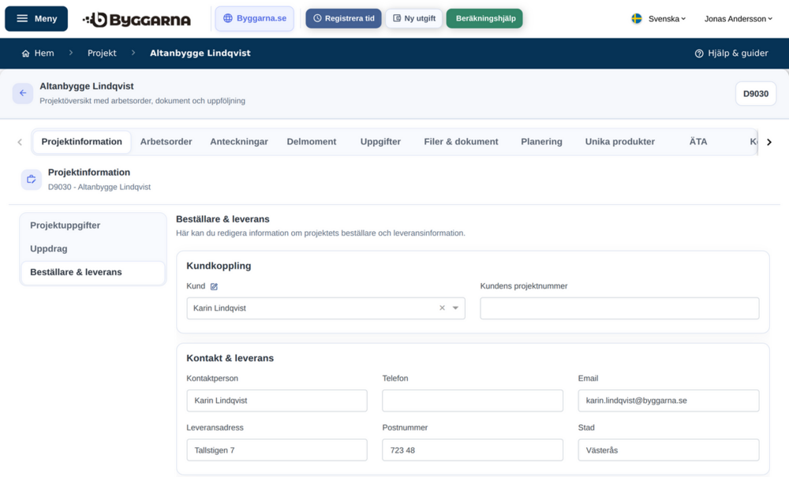Create a new expense with Ny utgift
The image size is (789, 477).
[414, 19]
